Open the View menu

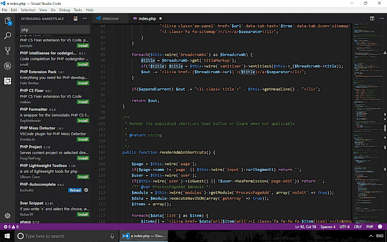(43, 10)
